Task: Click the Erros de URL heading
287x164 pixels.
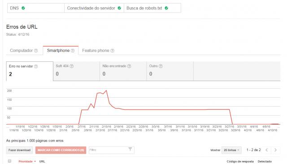Action: tap(22, 27)
